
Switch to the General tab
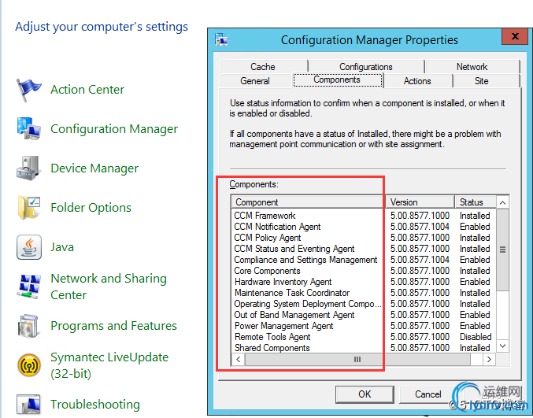point(255,81)
